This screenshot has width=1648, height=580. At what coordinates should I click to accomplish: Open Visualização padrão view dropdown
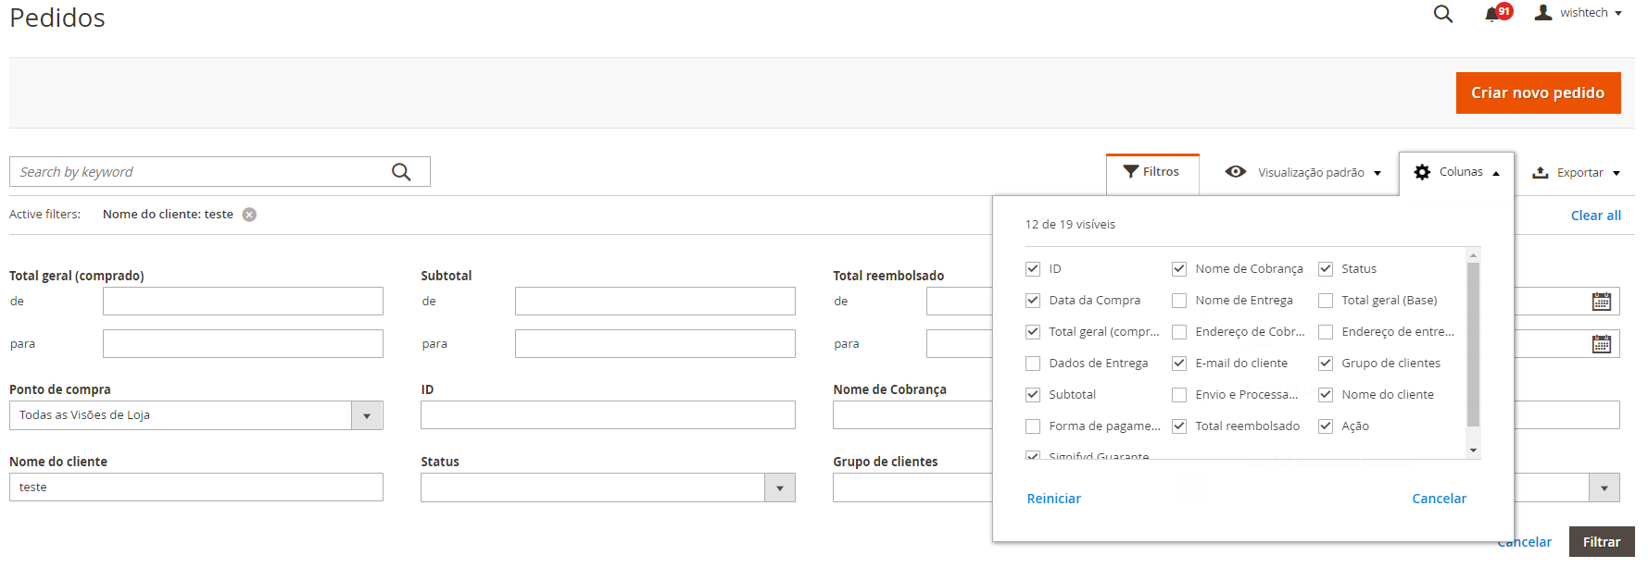point(1302,172)
